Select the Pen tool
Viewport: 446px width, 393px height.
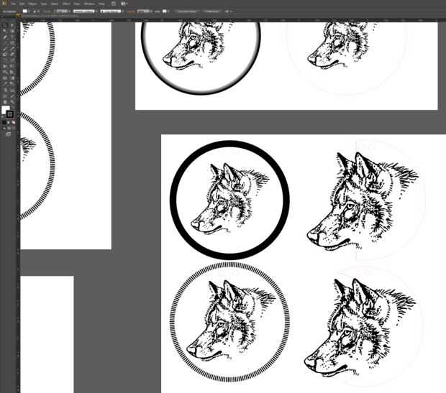tap(4, 37)
